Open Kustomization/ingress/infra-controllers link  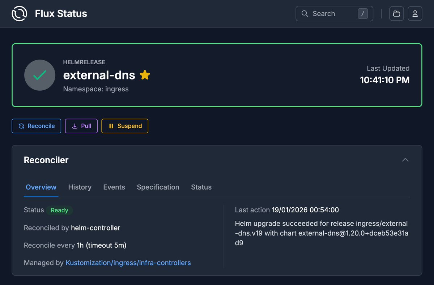[128, 263]
